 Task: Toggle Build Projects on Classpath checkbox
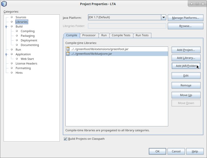coord(65,139)
